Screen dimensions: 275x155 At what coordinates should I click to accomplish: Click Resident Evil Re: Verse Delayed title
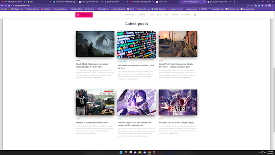[x=177, y=123]
